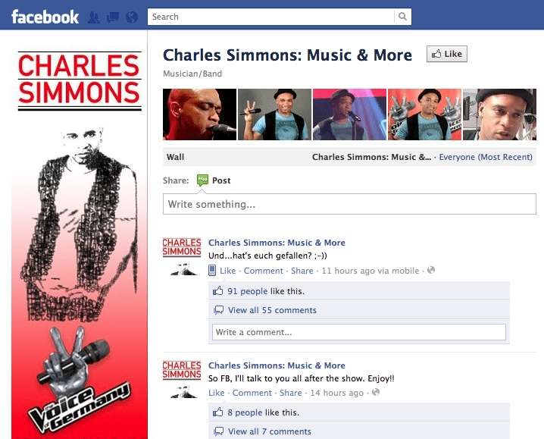
Task: Expand View all 55 comments
Action: point(272,310)
